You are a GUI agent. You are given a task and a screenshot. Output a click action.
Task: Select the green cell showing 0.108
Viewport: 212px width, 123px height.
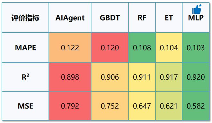(x=142, y=48)
